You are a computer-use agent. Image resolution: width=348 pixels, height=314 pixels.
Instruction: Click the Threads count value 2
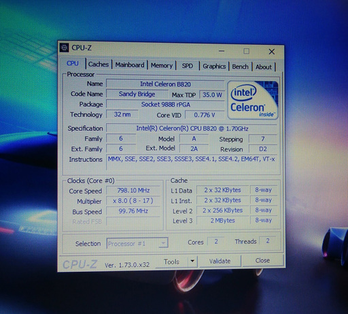(268, 240)
